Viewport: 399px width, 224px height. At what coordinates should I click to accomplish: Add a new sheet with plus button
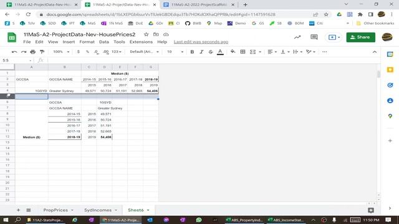coord(18,210)
